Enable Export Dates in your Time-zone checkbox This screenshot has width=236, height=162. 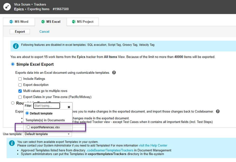pos(20,97)
